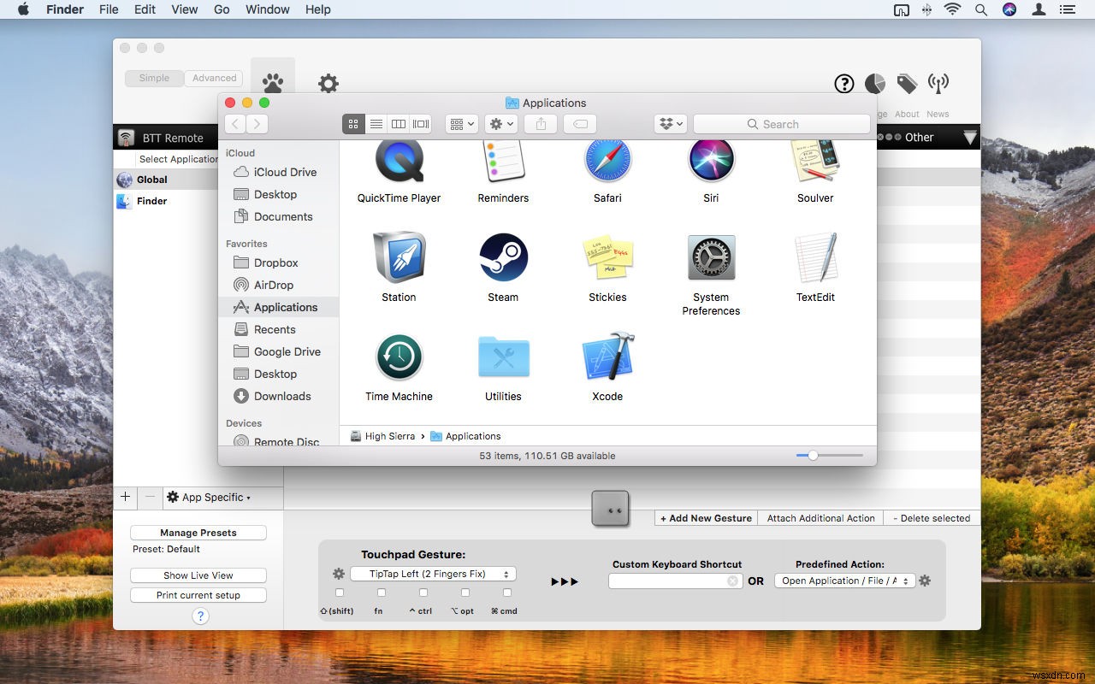Select the Time Machine icon
The width and height of the screenshot is (1095, 684).
(399, 357)
